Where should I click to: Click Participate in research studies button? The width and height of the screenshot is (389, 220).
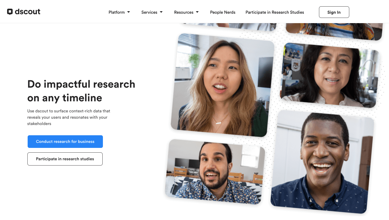[x=65, y=159]
